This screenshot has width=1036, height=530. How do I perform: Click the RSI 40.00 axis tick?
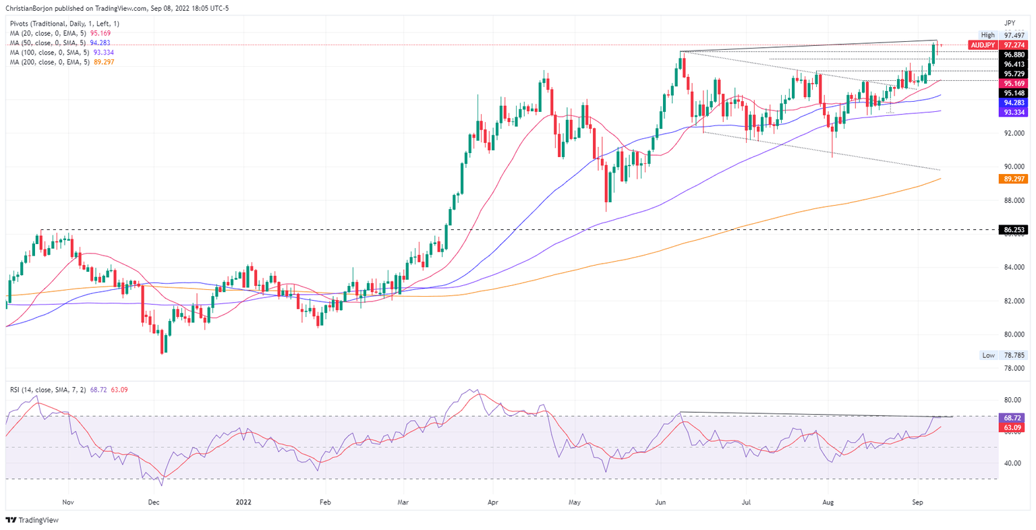click(x=1014, y=463)
